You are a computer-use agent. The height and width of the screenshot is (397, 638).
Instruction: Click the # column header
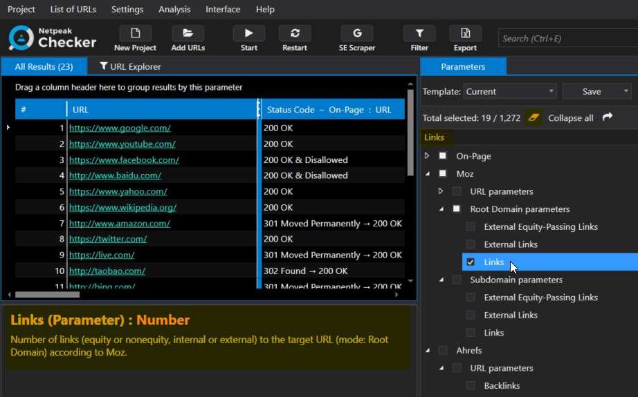pyautogui.click(x=41, y=110)
